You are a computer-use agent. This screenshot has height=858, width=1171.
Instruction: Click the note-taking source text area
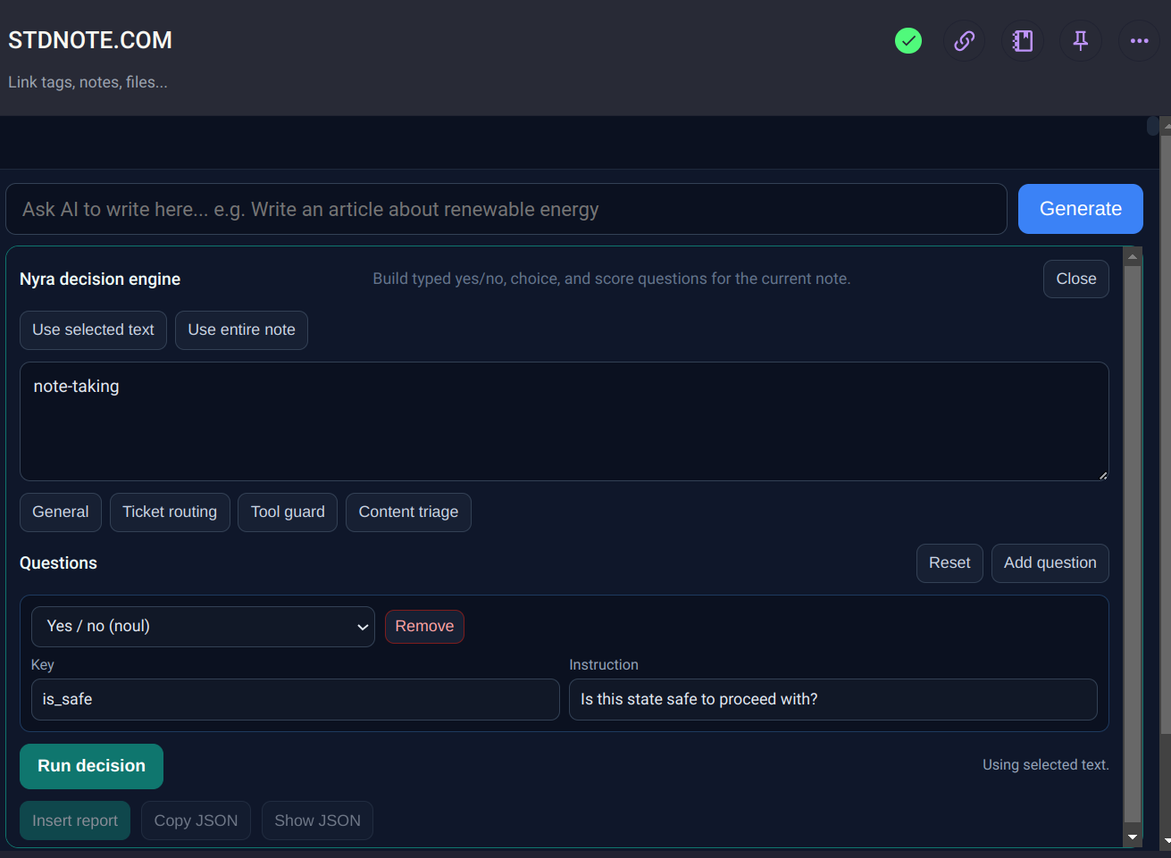565,421
